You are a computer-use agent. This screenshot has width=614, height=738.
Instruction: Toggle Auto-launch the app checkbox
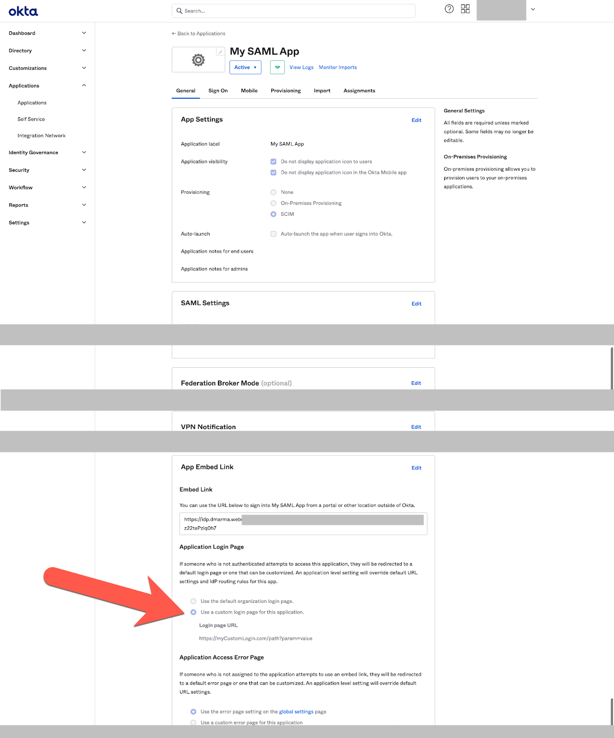coord(273,234)
